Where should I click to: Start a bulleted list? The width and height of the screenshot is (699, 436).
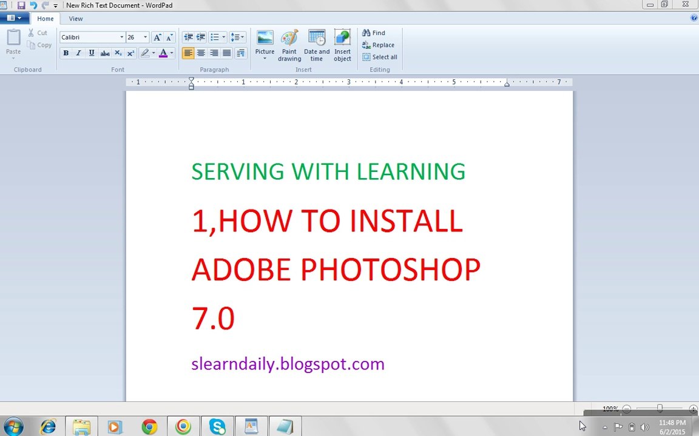(215, 38)
